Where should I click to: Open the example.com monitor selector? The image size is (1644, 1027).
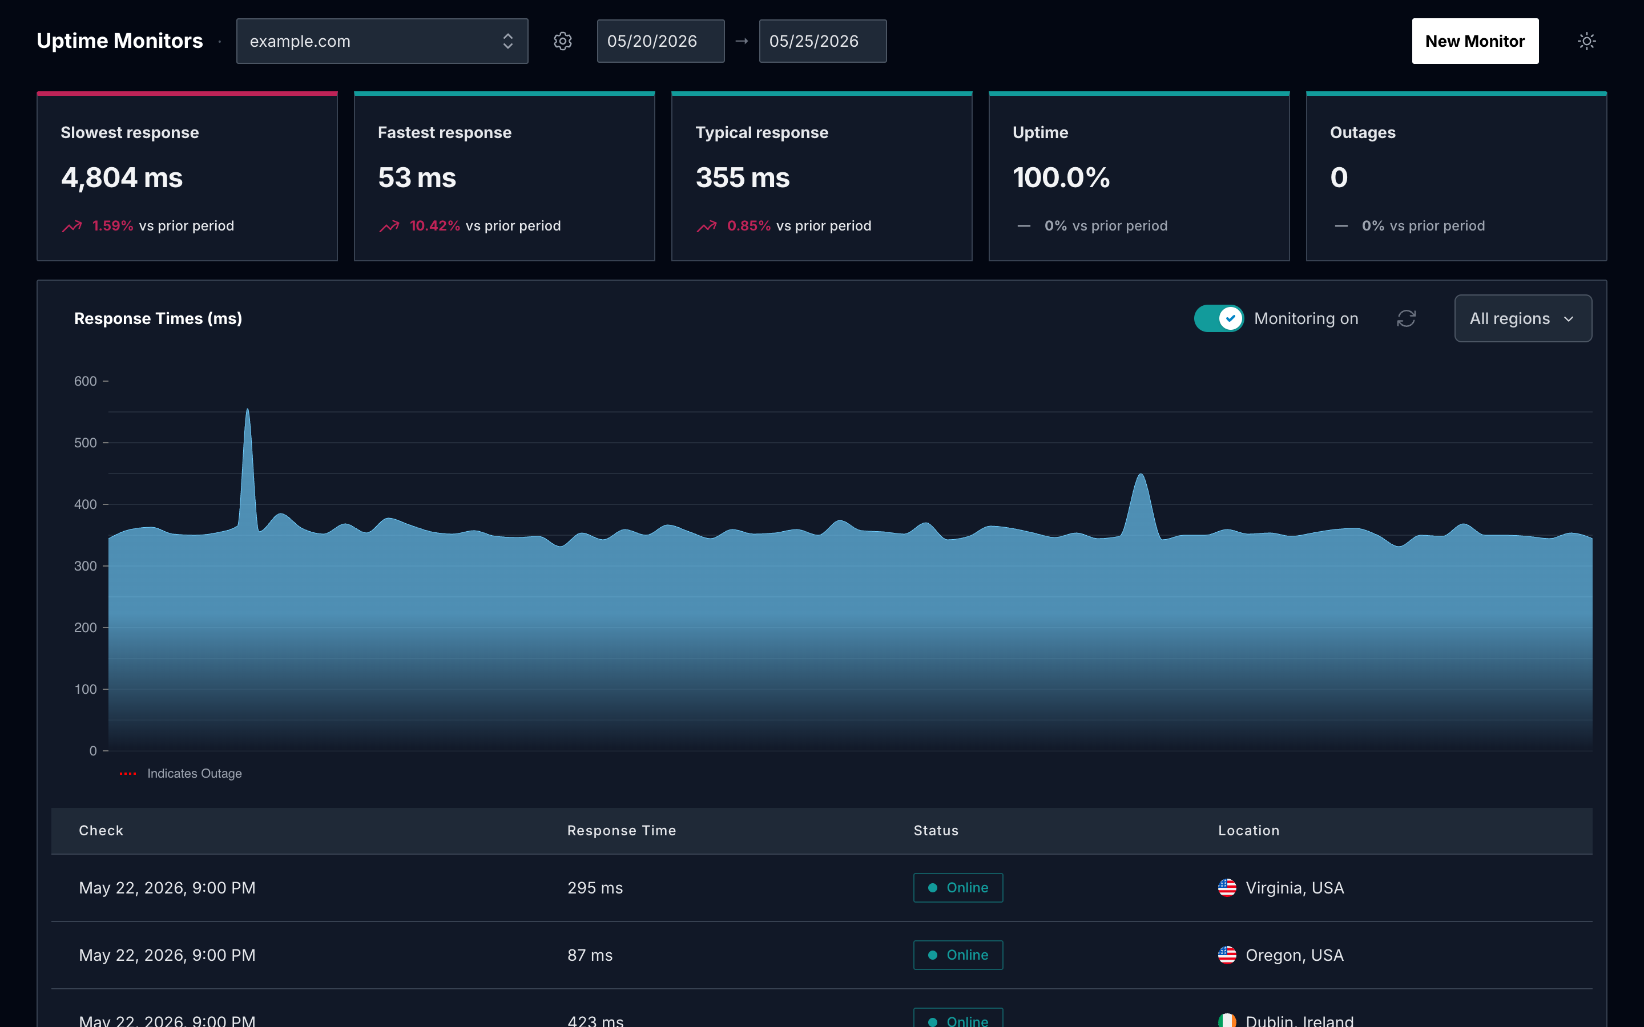pos(382,41)
